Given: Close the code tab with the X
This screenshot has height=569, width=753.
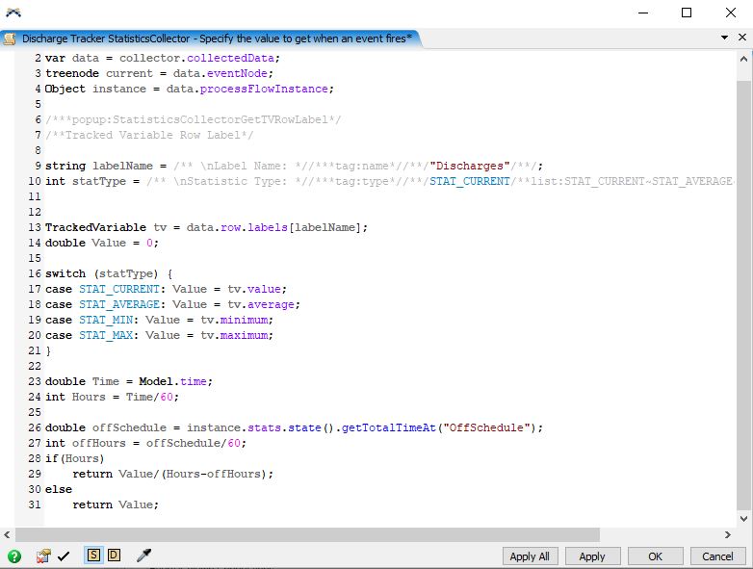Looking at the screenshot, I should tap(742, 38).
